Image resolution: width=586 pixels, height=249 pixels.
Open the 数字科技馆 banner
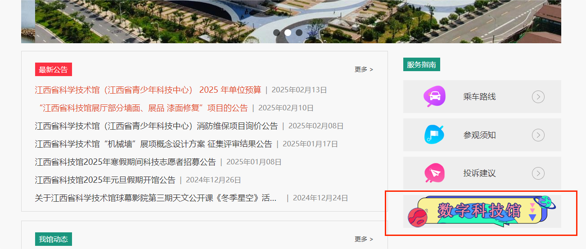click(482, 211)
